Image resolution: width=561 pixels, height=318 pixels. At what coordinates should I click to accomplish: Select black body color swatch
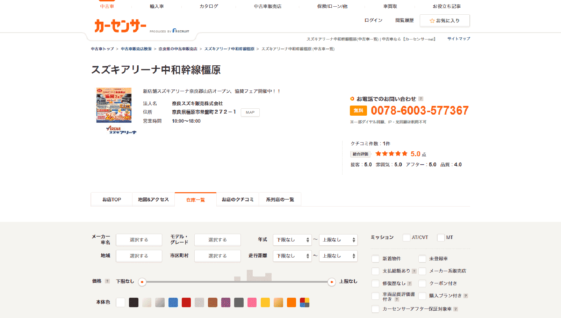click(x=134, y=303)
